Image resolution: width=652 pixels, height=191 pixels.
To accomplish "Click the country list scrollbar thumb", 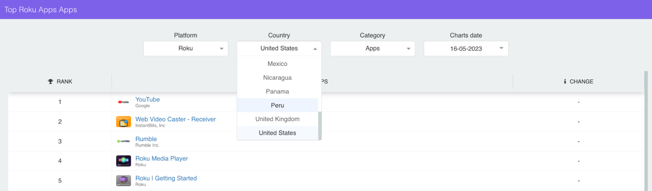I will point(320,126).
